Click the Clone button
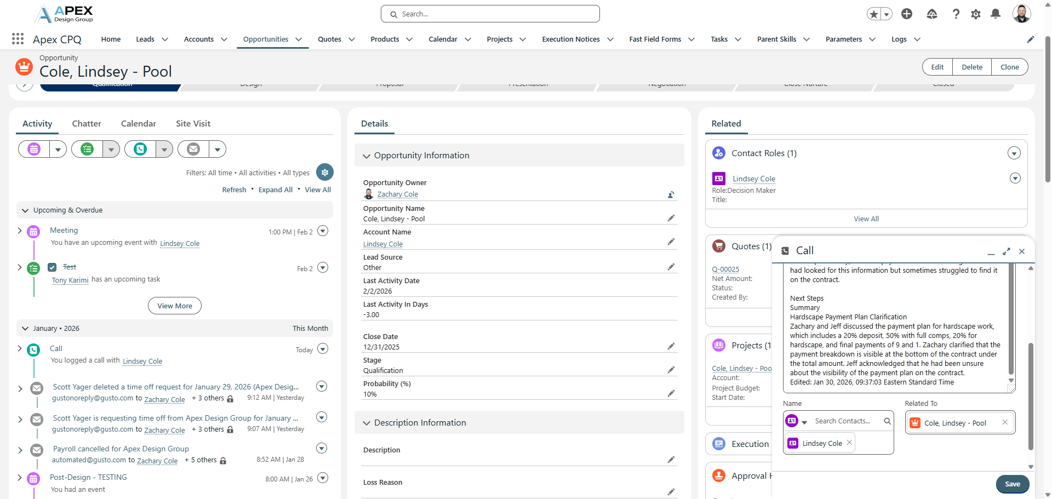The height and width of the screenshot is (499, 1052). tap(1009, 67)
